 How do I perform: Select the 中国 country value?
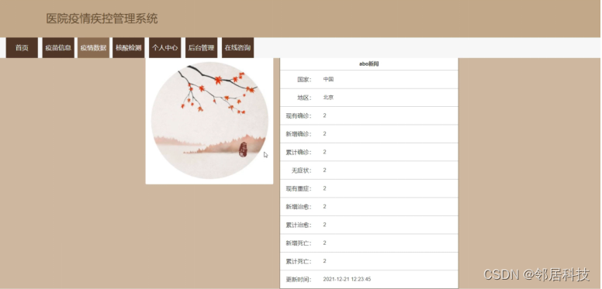click(x=328, y=79)
